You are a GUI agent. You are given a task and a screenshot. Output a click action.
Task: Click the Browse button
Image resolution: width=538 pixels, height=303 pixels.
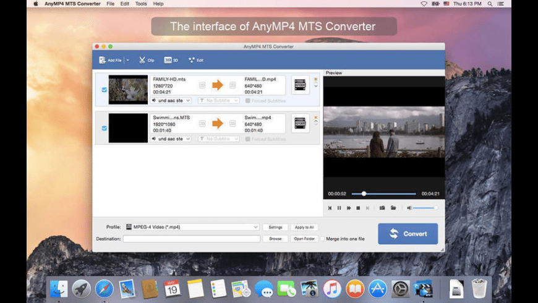[275, 239]
